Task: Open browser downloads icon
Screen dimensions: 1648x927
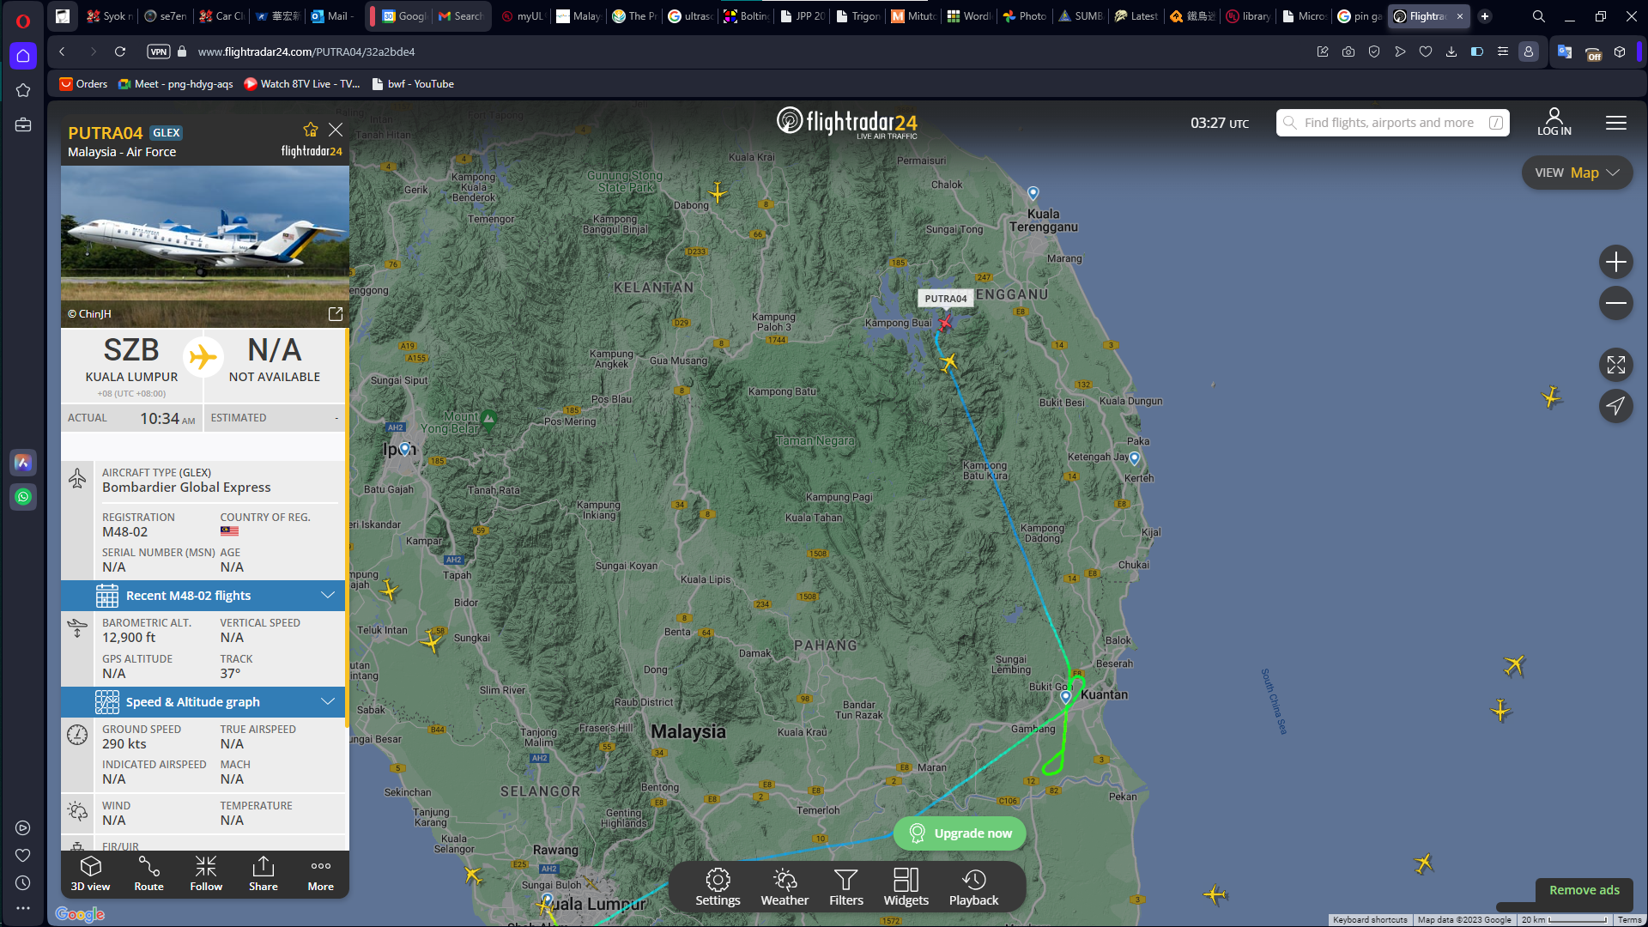Action: tap(1451, 51)
